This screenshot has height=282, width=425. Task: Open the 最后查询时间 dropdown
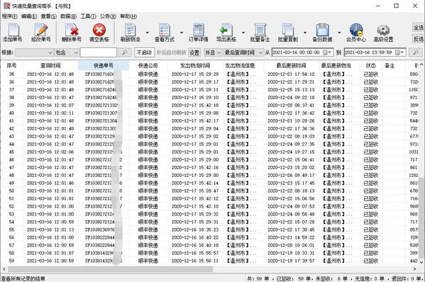point(243,53)
